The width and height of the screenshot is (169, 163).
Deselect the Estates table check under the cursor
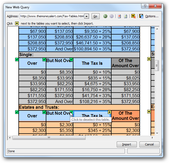coord(71,112)
